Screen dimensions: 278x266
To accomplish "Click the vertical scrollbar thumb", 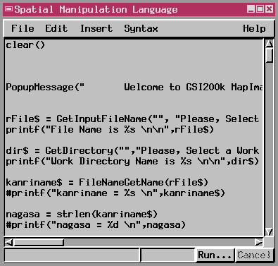I will [270, 55].
